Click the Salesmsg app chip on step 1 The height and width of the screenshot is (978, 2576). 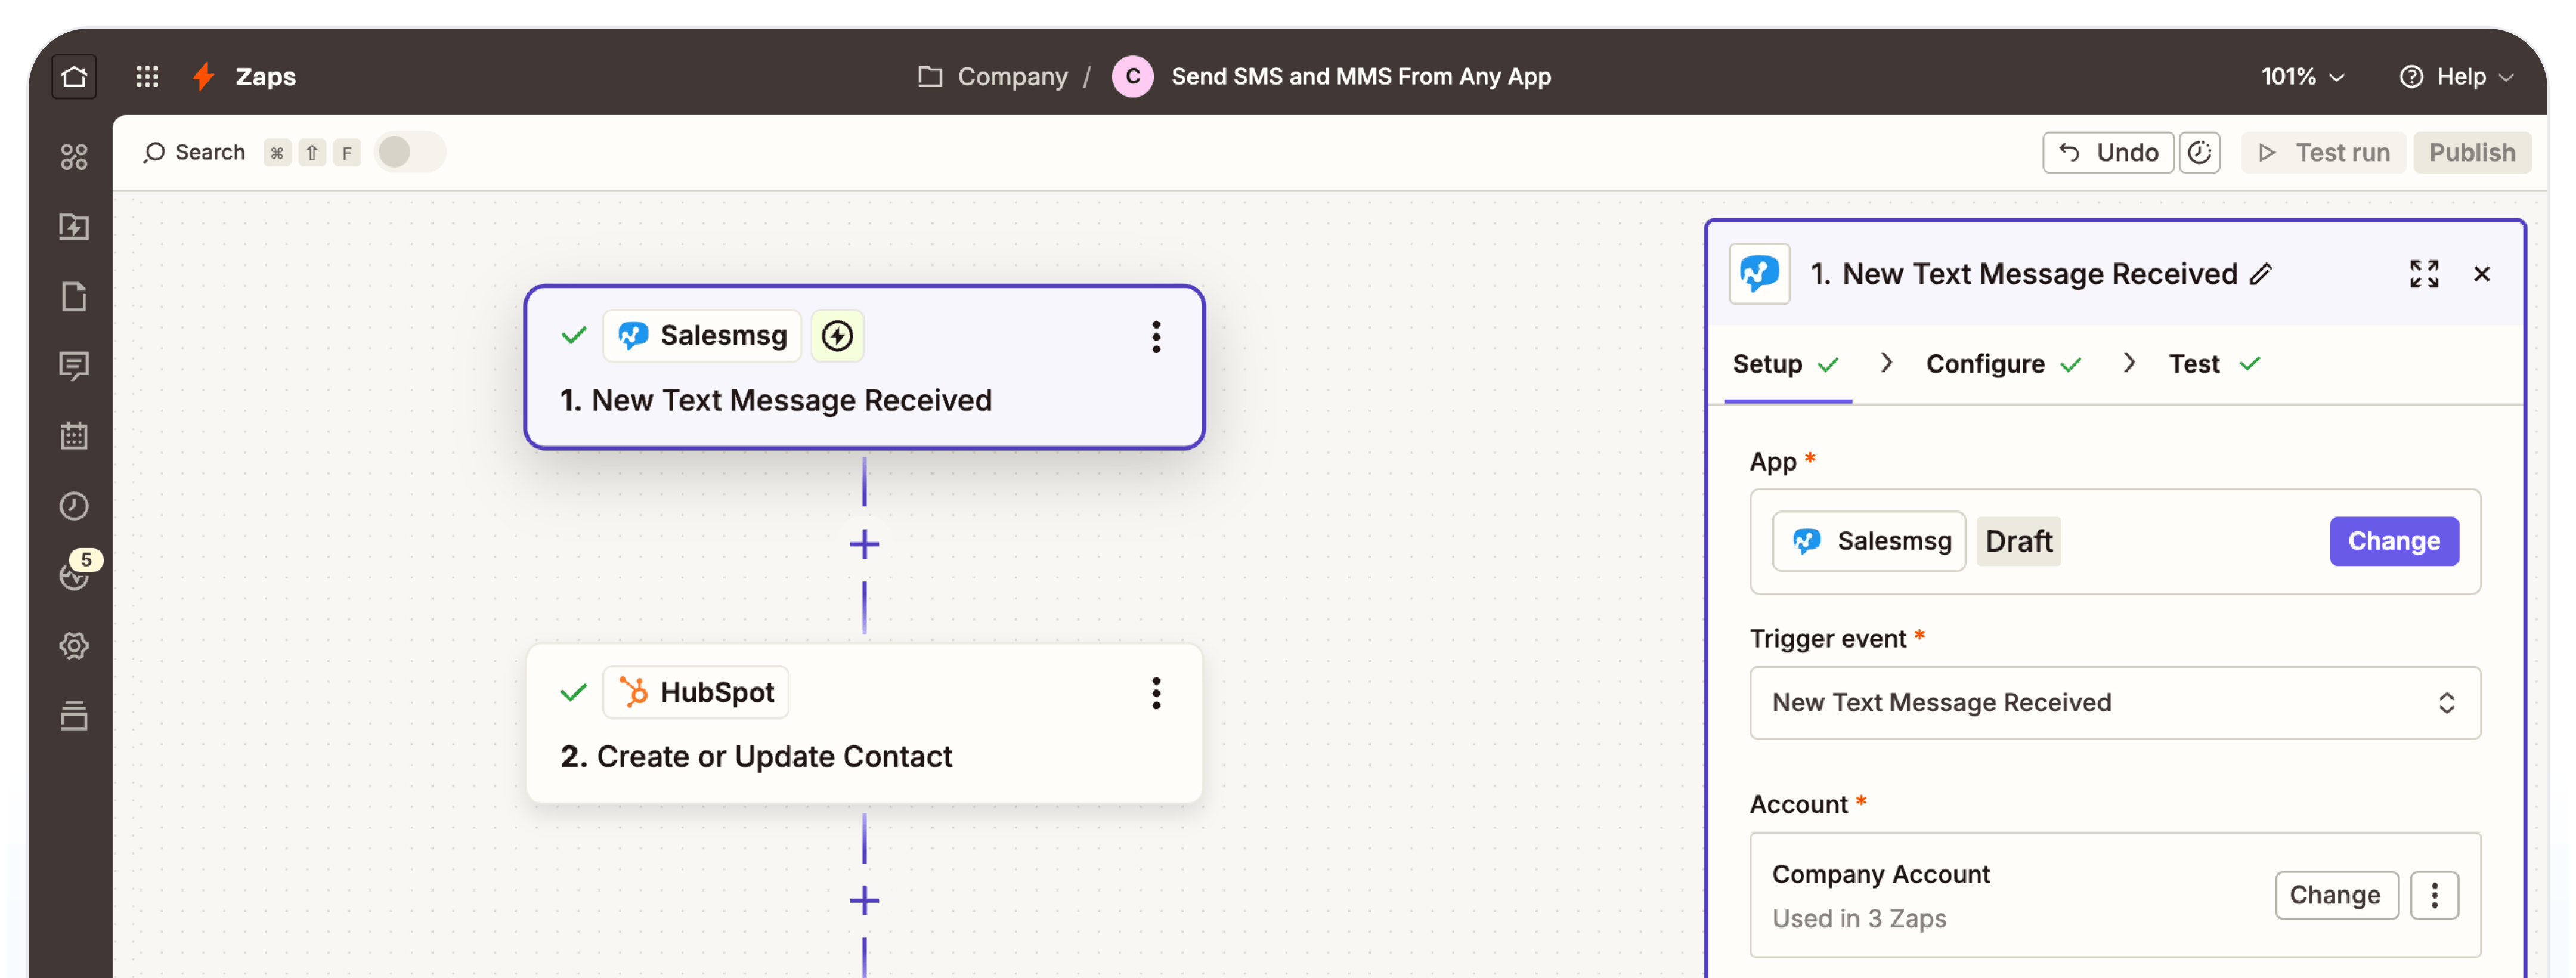[702, 336]
